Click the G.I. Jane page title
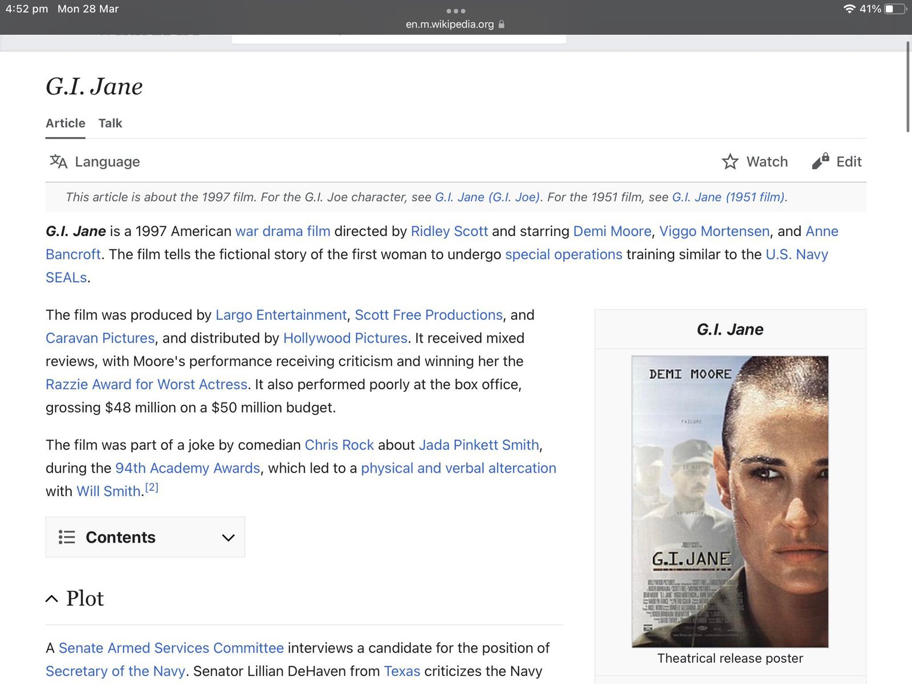The height and width of the screenshot is (684, 912). (94, 87)
